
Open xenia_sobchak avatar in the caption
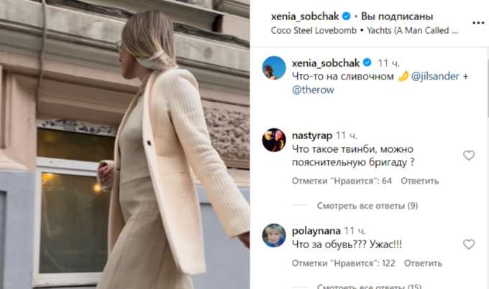(x=274, y=68)
